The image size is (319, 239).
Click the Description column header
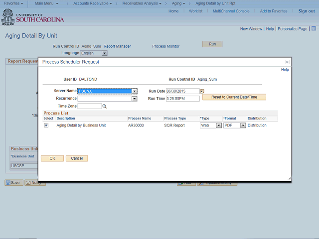[x=66, y=119]
